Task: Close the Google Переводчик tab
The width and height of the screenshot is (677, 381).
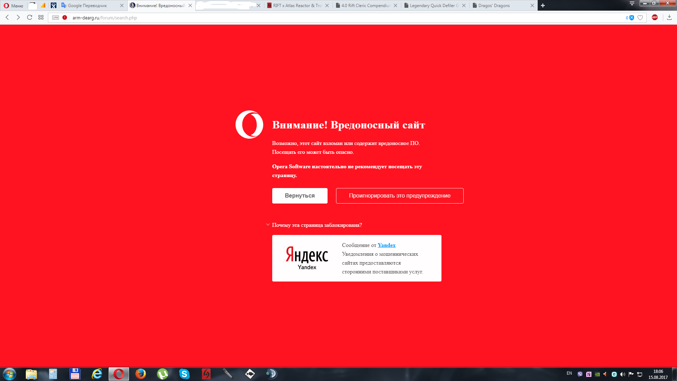Action: point(122,6)
